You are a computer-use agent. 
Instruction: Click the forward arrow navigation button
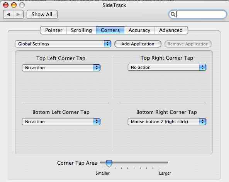click(18, 14)
